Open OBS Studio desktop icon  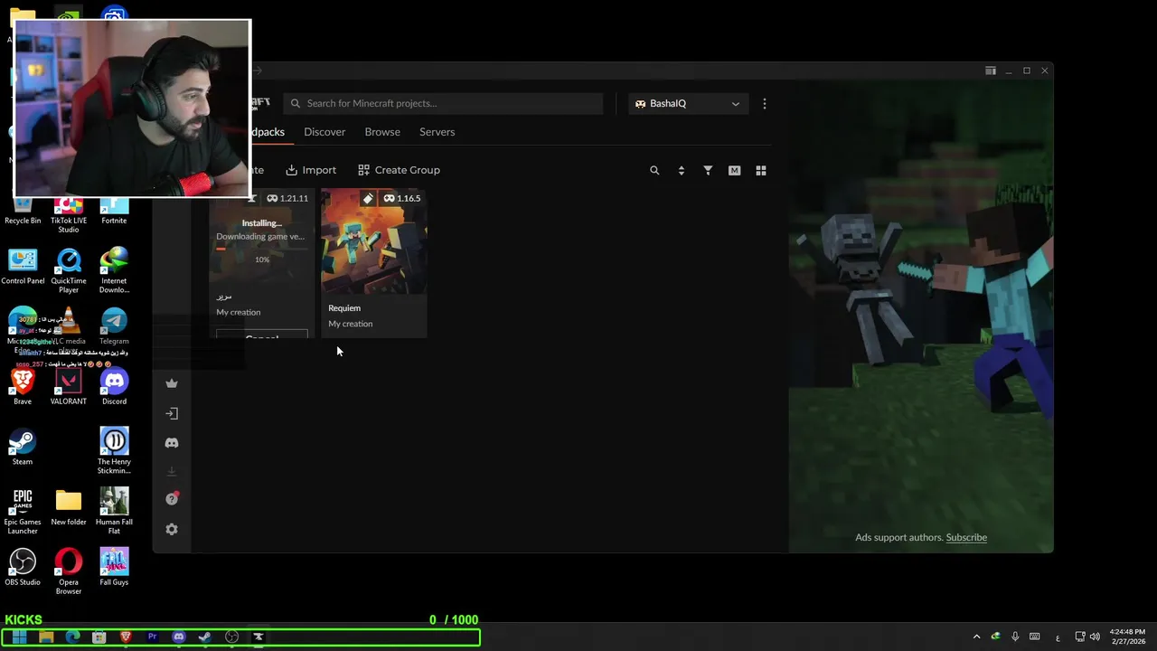(23, 568)
